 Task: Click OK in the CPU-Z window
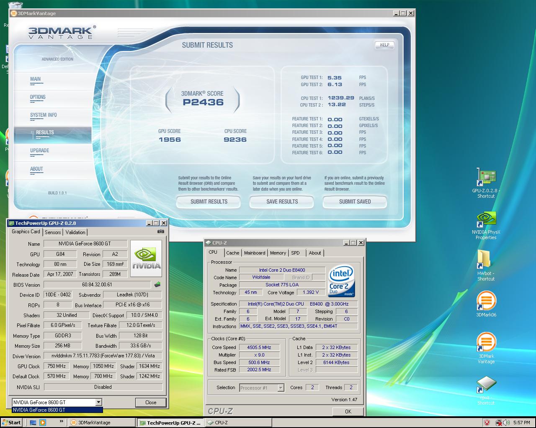pos(348,412)
